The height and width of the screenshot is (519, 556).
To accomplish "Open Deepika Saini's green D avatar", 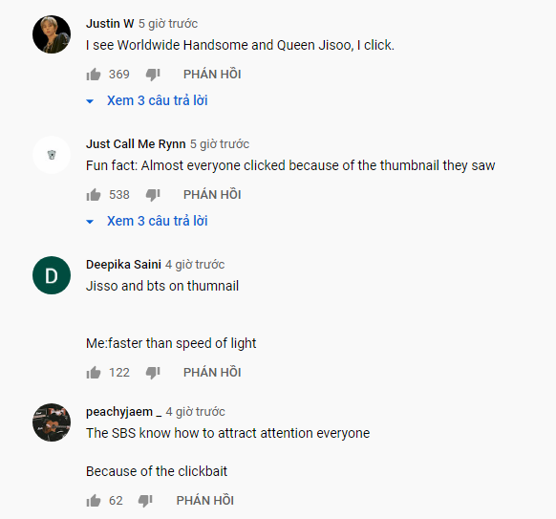I will [52, 275].
